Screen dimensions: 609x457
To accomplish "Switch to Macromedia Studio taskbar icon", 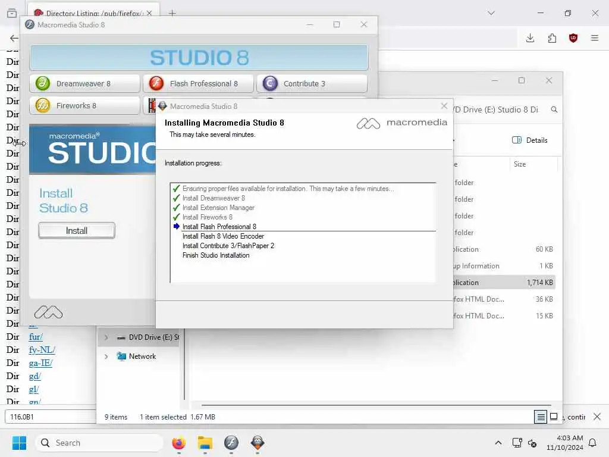I will tap(231, 443).
